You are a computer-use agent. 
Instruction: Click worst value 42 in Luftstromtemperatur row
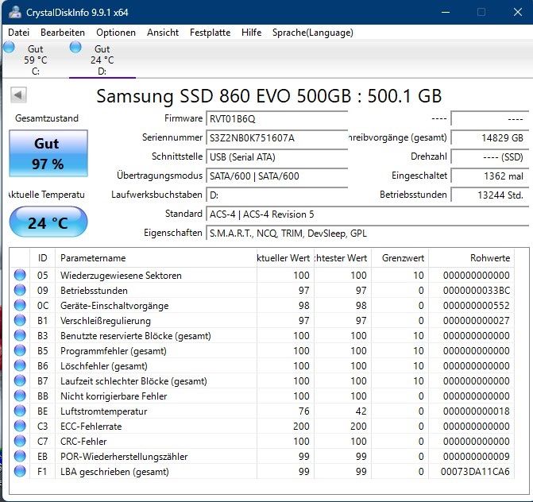click(361, 411)
